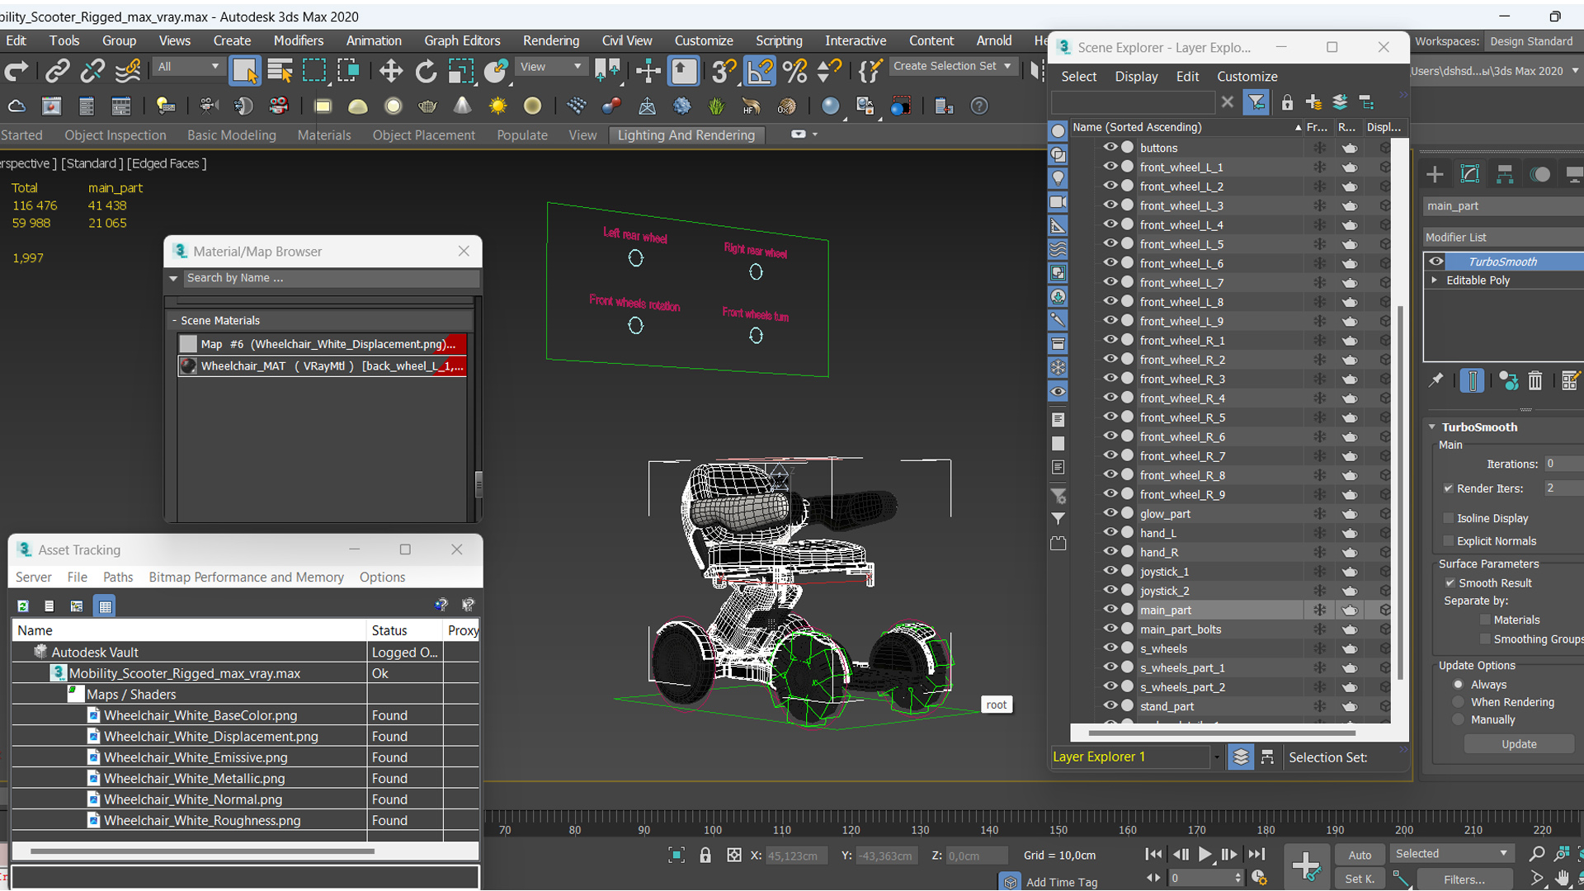Click Add Time Tag label
The image size is (1584, 891).
click(1061, 882)
